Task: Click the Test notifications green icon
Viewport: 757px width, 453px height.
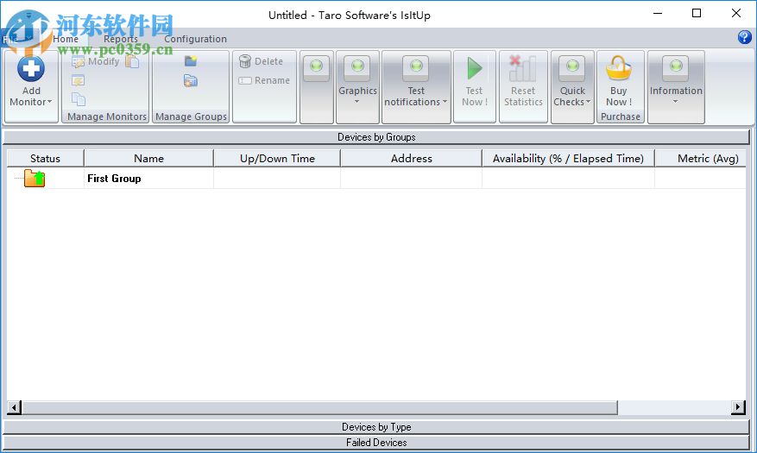Action: pos(416,67)
